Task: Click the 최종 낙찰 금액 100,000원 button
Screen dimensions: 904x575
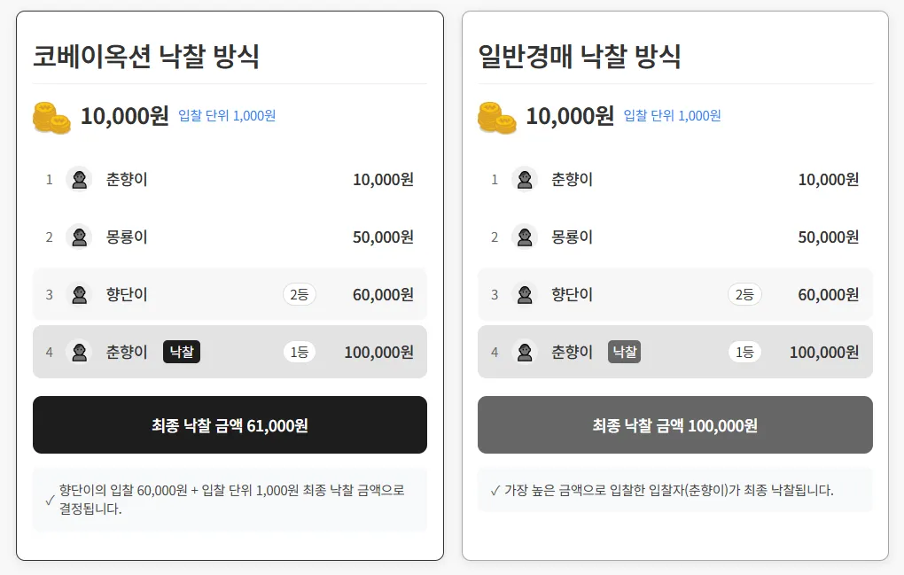Action: pos(675,424)
